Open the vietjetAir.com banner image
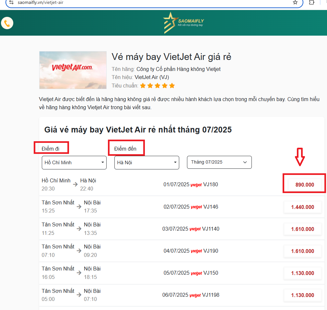 tap(73, 70)
